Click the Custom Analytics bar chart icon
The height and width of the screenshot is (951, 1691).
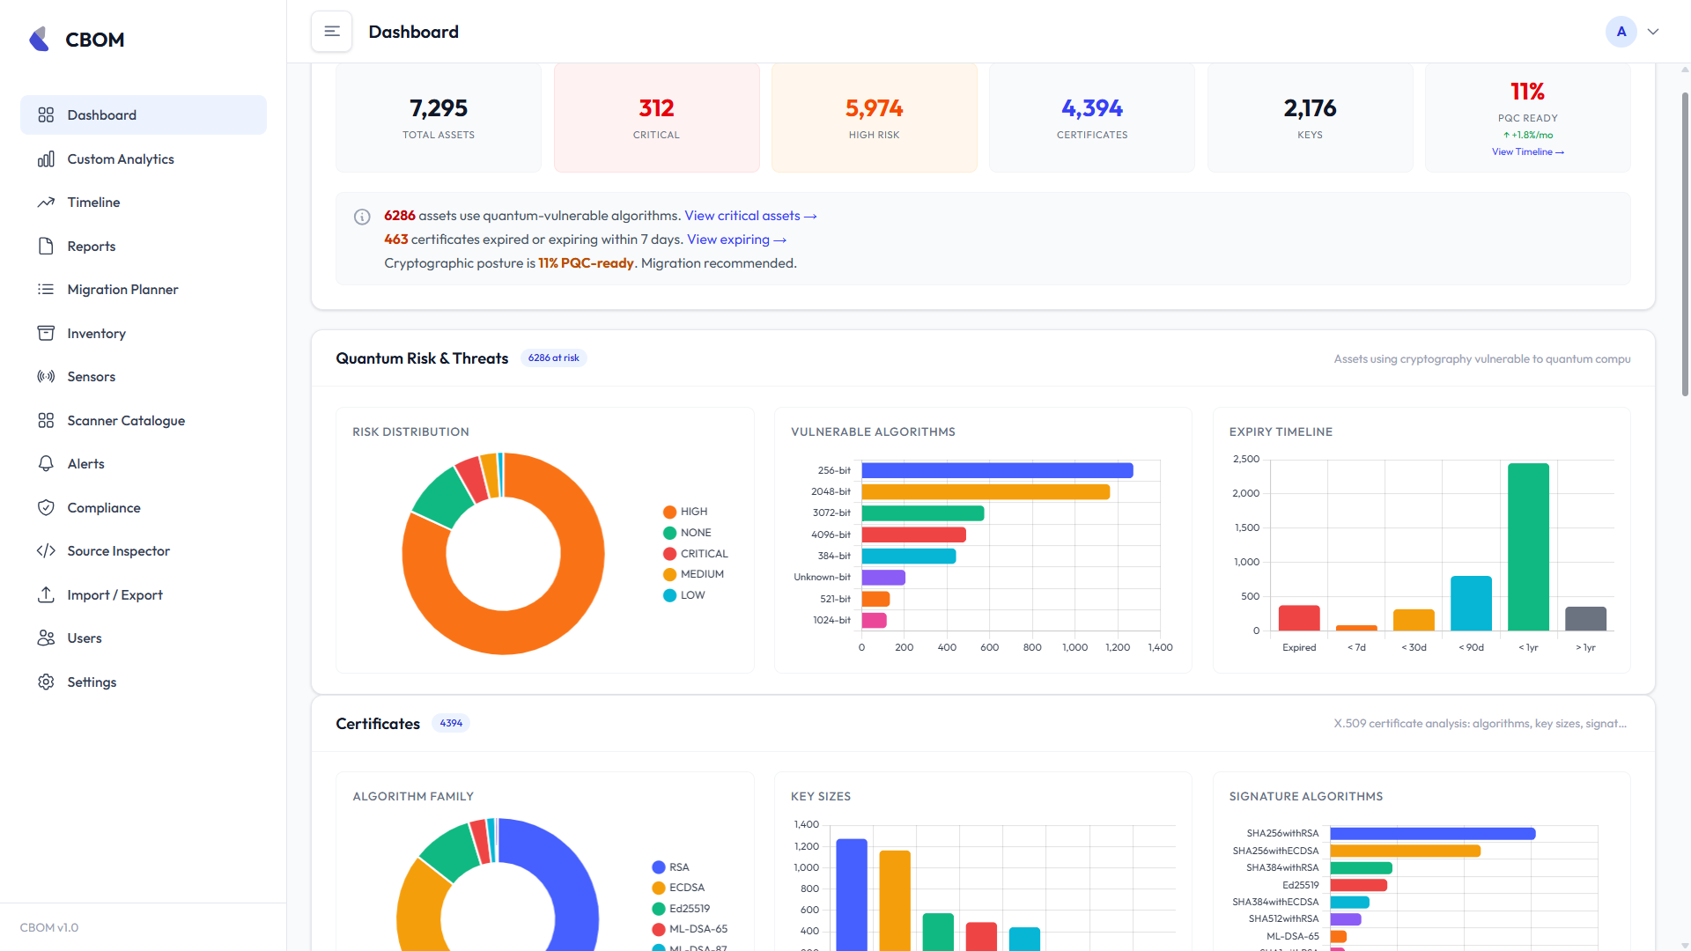click(46, 159)
